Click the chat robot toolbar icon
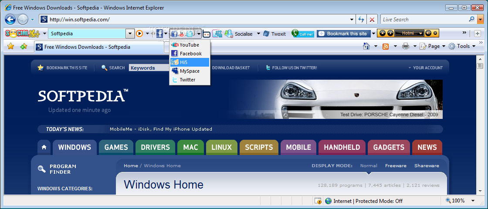The image size is (488, 209). [x=207, y=34]
